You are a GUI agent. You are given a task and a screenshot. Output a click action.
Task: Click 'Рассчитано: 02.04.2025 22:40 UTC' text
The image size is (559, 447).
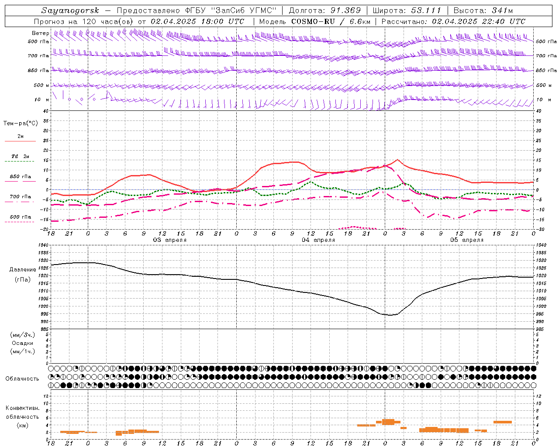pyautogui.click(x=453, y=21)
